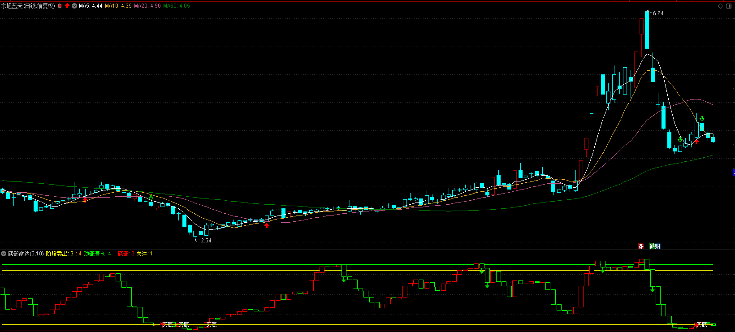Expand the 底部雷达 indicator settings dropdown

[4, 254]
